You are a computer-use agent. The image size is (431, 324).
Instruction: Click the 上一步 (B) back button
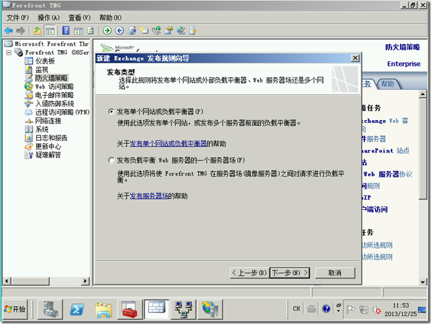click(249, 273)
